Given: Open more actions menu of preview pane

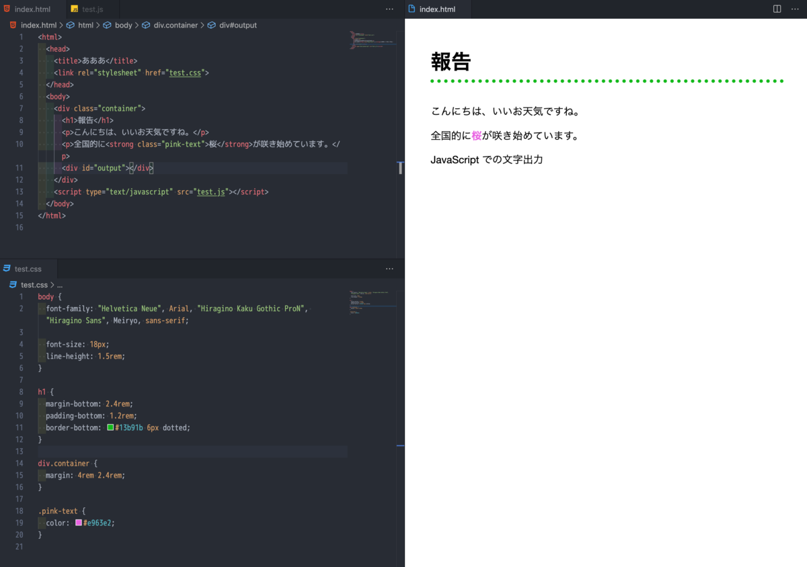Looking at the screenshot, I should pyautogui.click(x=794, y=9).
